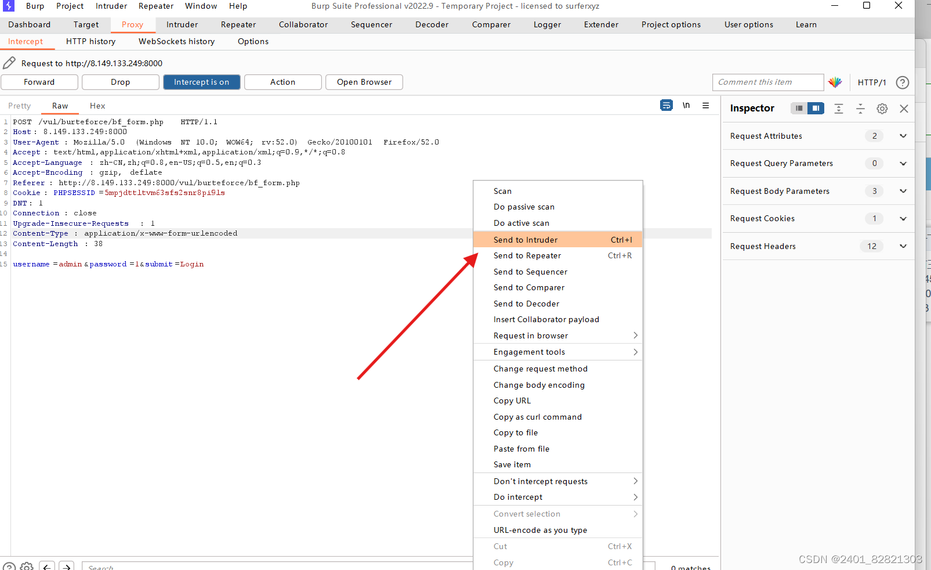
Task: Go to next search match arrow
Action: (67, 567)
